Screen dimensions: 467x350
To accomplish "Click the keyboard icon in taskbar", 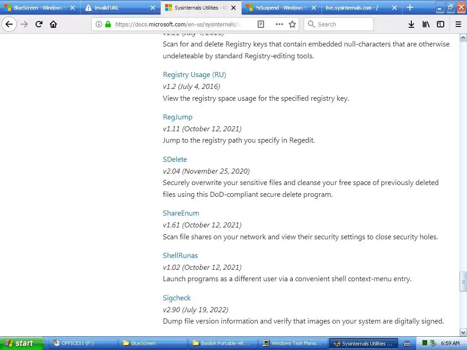I will (x=406, y=343).
